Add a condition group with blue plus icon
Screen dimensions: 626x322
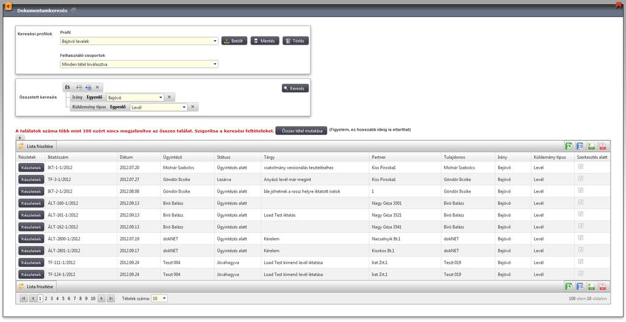tap(88, 87)
